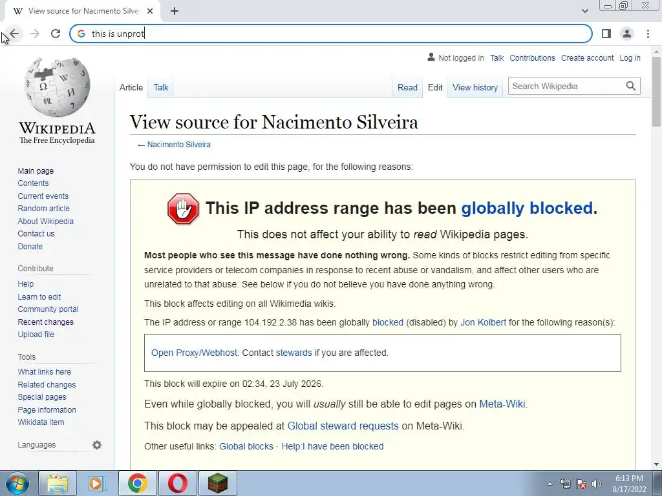662x496 pixels.
Task: Open Learn to edit link
Action: tap(39, 296)
